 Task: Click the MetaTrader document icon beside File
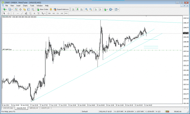3,5
